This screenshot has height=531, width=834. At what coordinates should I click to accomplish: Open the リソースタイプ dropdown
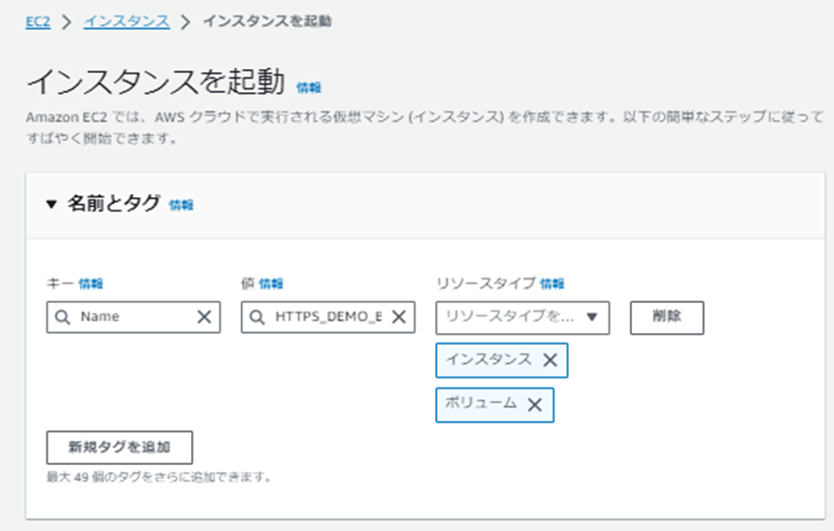point(522,317)
